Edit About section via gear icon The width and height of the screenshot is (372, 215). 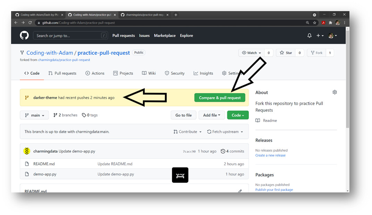(335, 92)
